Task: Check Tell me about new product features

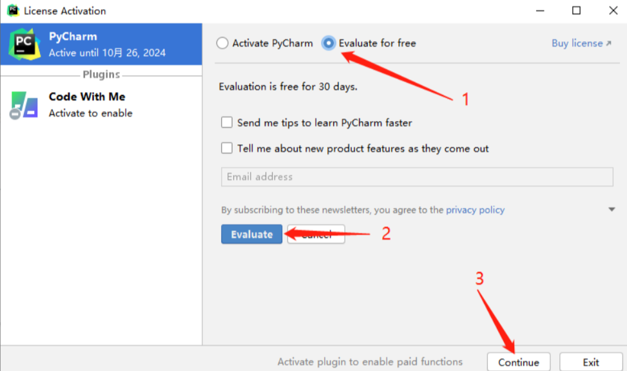Action: click(x=227, y=148)
